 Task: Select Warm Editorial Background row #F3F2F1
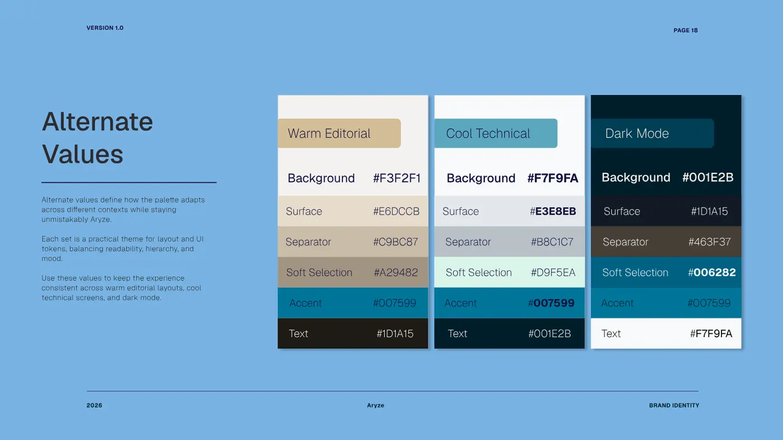(353, 178)
